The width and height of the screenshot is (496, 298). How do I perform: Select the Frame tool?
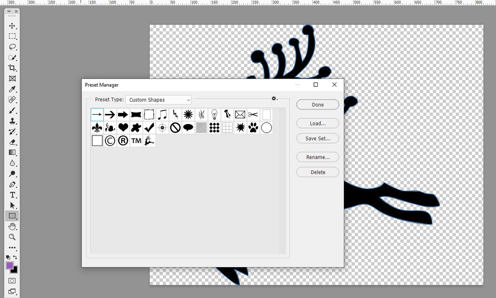[x=12, y=79]
